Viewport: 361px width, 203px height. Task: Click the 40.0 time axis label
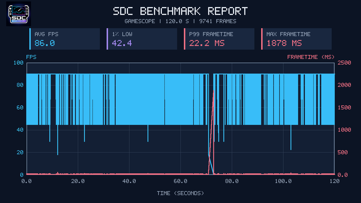point(129,181)
